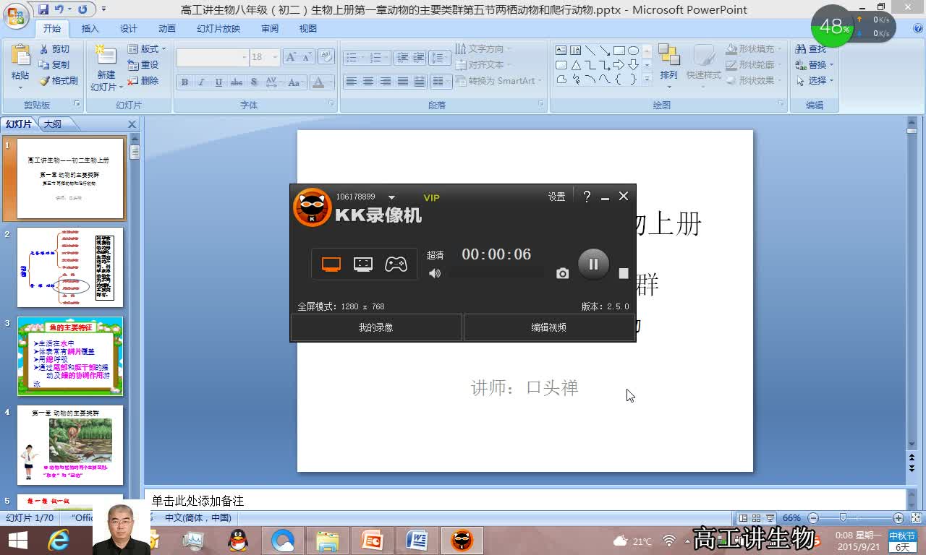Delete slide with 删除

tap(143, 81)
